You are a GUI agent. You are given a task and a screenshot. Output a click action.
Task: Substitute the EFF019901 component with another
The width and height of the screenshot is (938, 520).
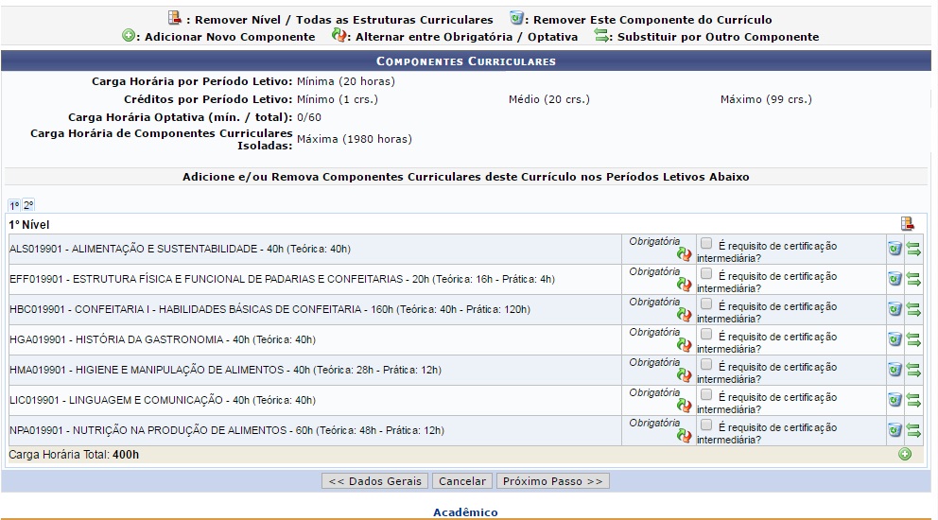click(x=913, y=279)
